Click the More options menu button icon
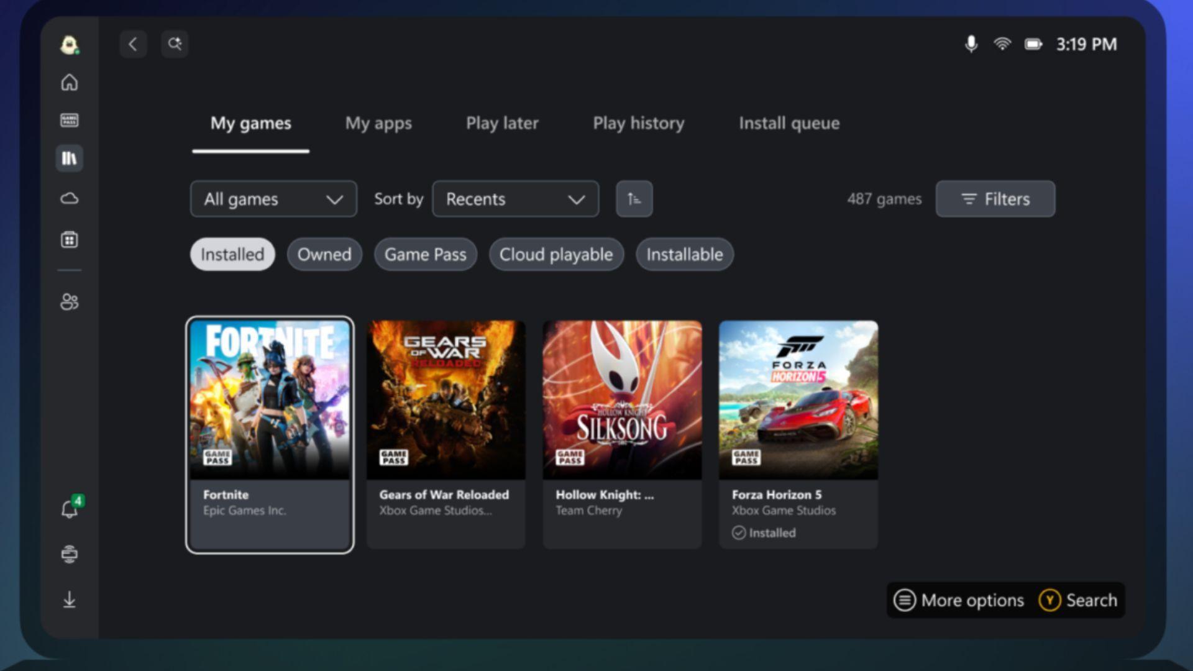This screenshot has width=1193, height=671. (x=905, y=600)
